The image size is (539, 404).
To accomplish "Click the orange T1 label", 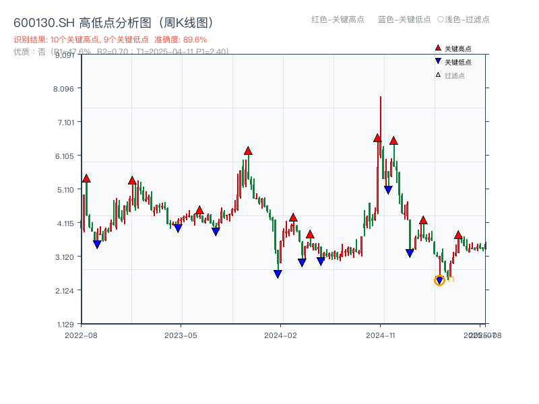I will point(451,279).
